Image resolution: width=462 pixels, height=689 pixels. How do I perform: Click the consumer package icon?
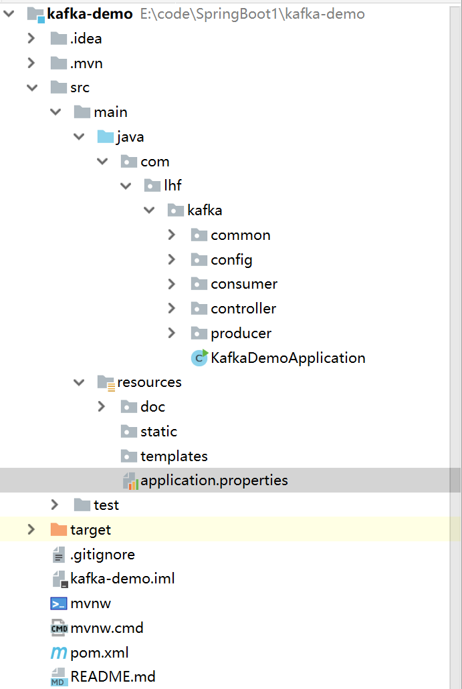(x=199, y=284)
